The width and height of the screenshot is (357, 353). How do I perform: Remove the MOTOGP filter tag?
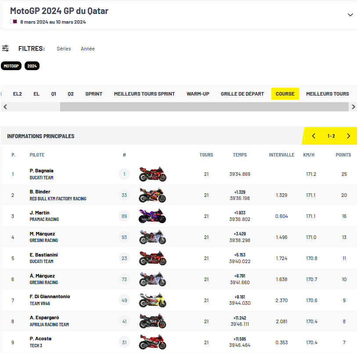click(11, 66)
